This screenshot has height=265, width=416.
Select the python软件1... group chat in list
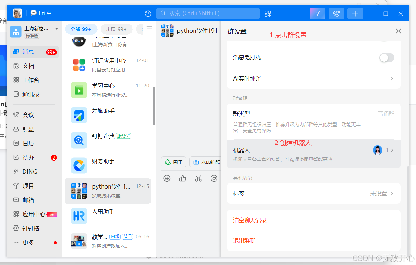click(108, 191)
